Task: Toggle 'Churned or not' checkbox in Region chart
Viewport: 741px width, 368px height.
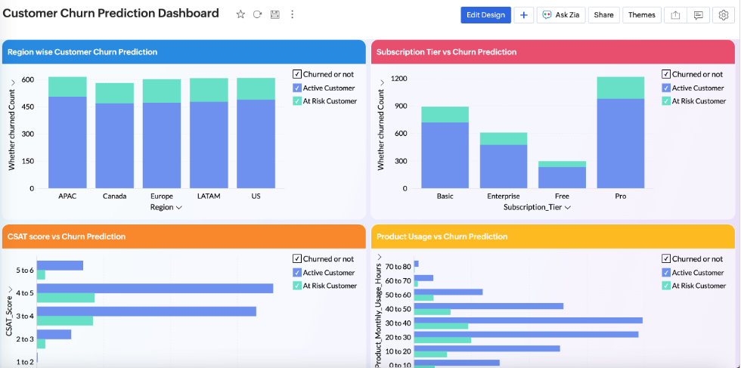Action: (297, 74)
